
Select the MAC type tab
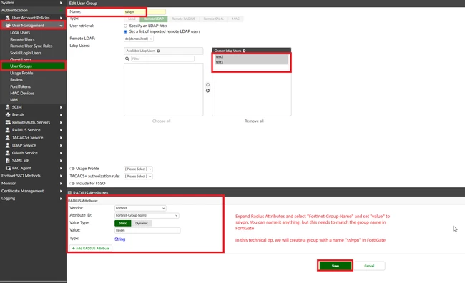pos(236,19)
